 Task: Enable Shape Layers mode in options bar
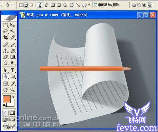(21, 5)
